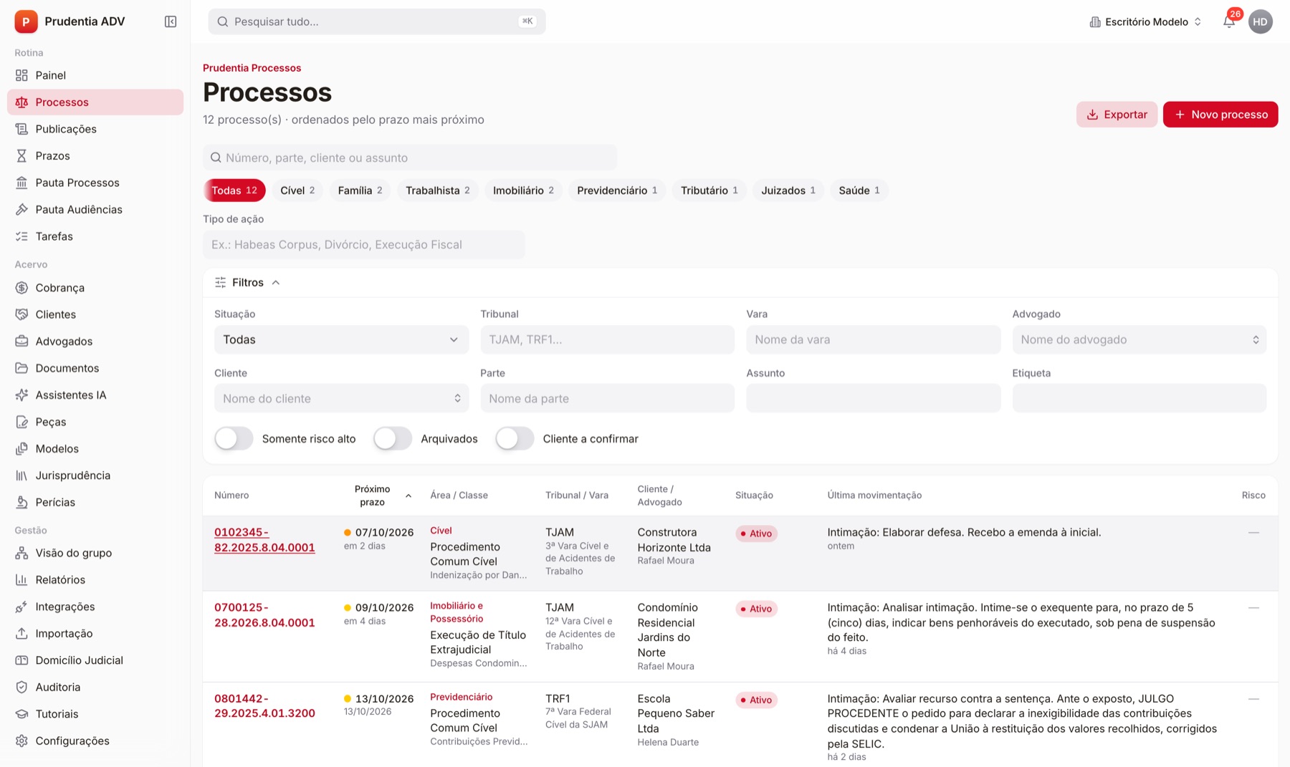Click the Cobrança coin icon

coord(21,287)
